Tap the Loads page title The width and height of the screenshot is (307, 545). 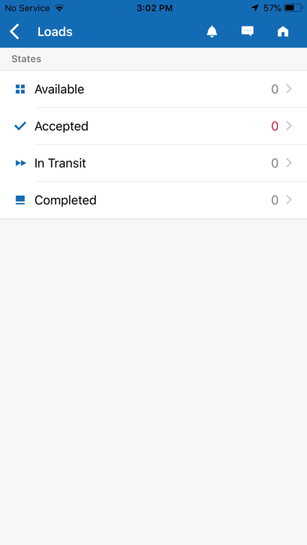tap(55, 31)
